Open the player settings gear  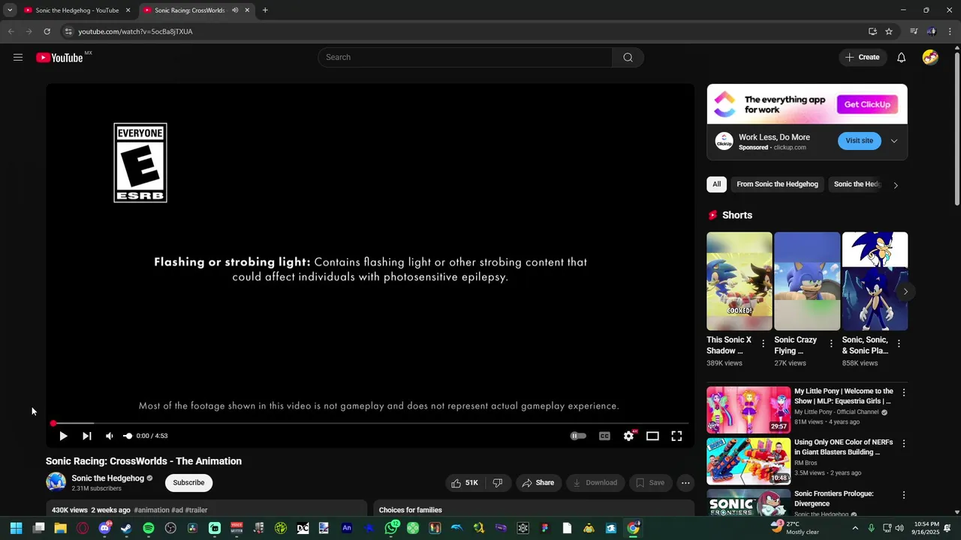(628, 436)
